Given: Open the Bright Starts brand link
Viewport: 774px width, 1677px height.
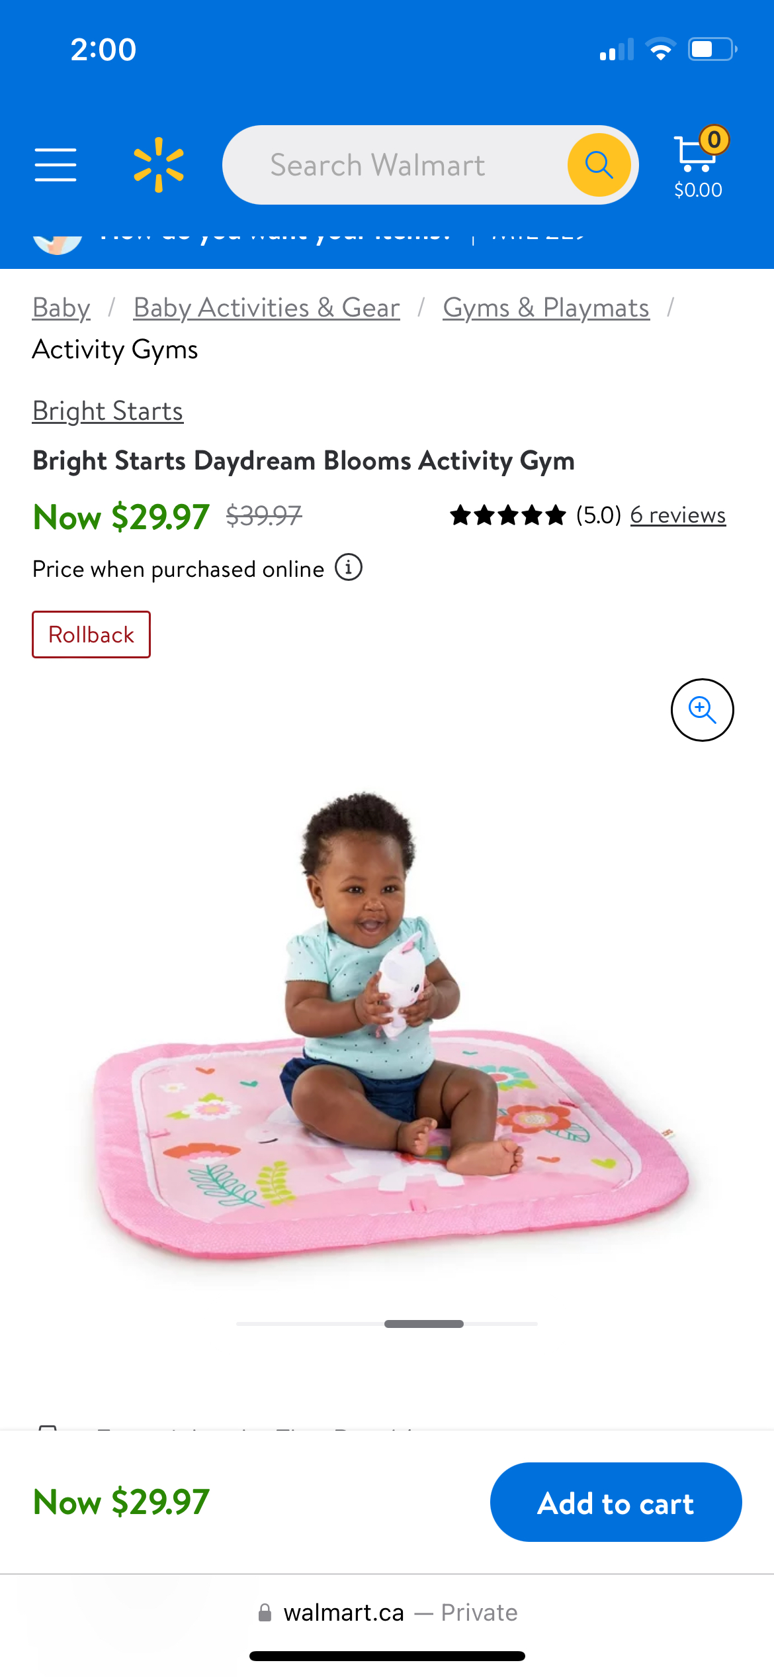Looking at the screenshot, I should pyautogui.click(x=108, y=411).
